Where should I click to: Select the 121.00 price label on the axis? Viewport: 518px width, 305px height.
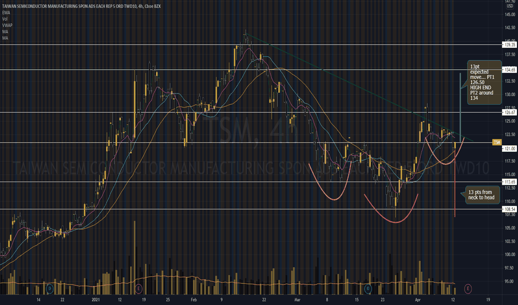click(x=510, y=149)
